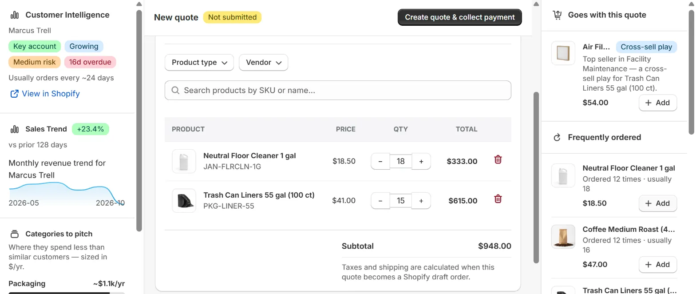Click SKU JAN-FLRCLN-1G
This screenshot has height=294, width=696.
232,167
